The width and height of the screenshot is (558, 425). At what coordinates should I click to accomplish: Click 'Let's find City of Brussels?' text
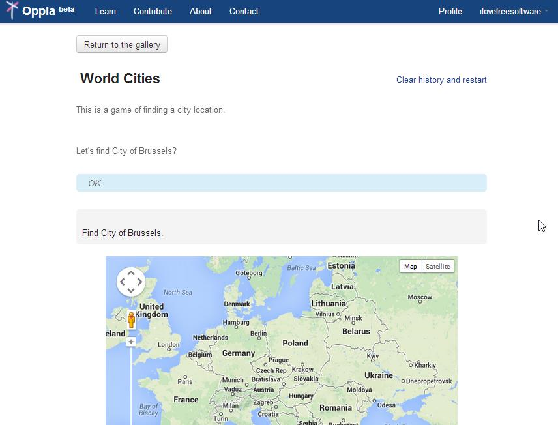(126, 151)
